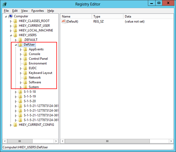Viewport: 176px width, 152px height.
Task: Click the HKEY_CLASSES_ROOT folder icon
Action: click(x=15, y=21)
